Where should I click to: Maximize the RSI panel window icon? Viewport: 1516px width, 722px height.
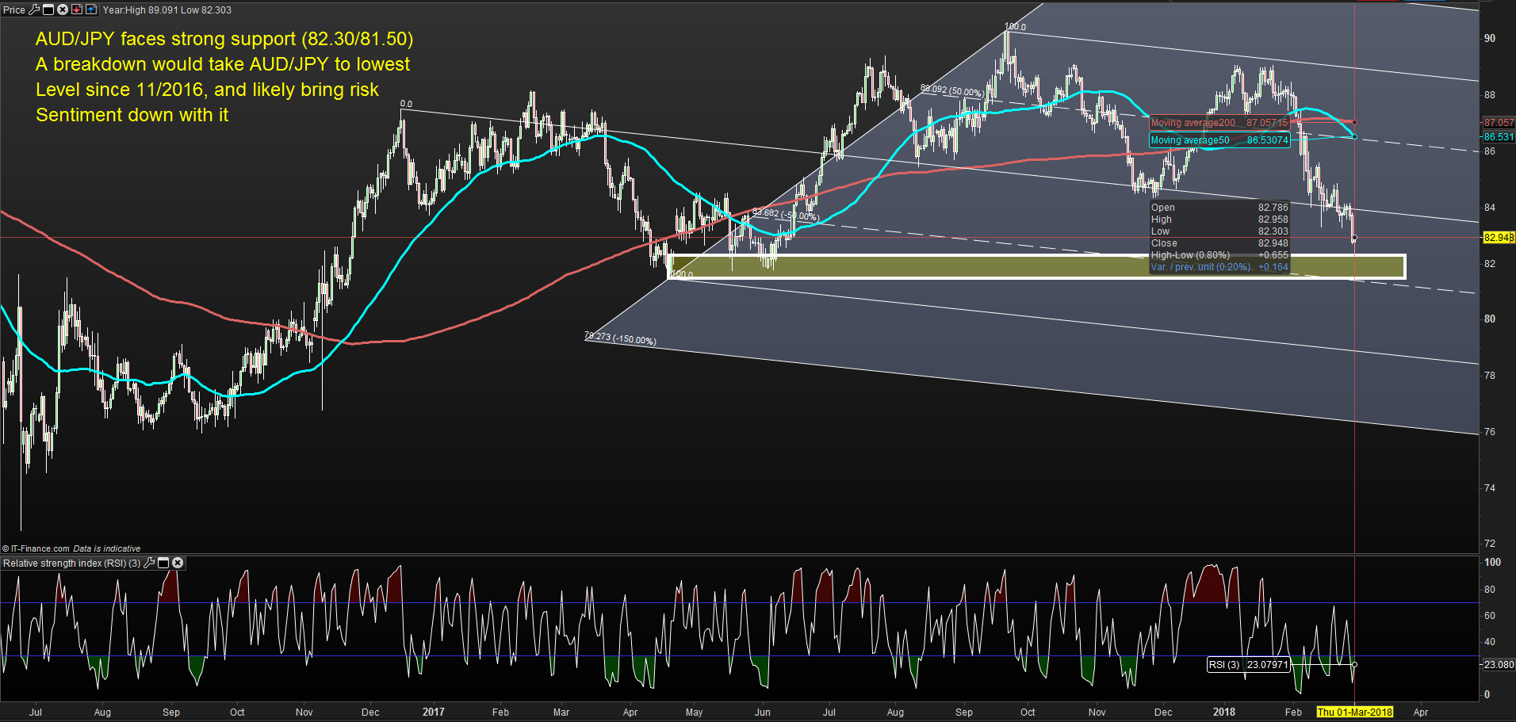(163, 563)
